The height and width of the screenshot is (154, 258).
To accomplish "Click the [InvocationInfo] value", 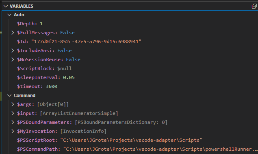I will [x=83, y=131].
